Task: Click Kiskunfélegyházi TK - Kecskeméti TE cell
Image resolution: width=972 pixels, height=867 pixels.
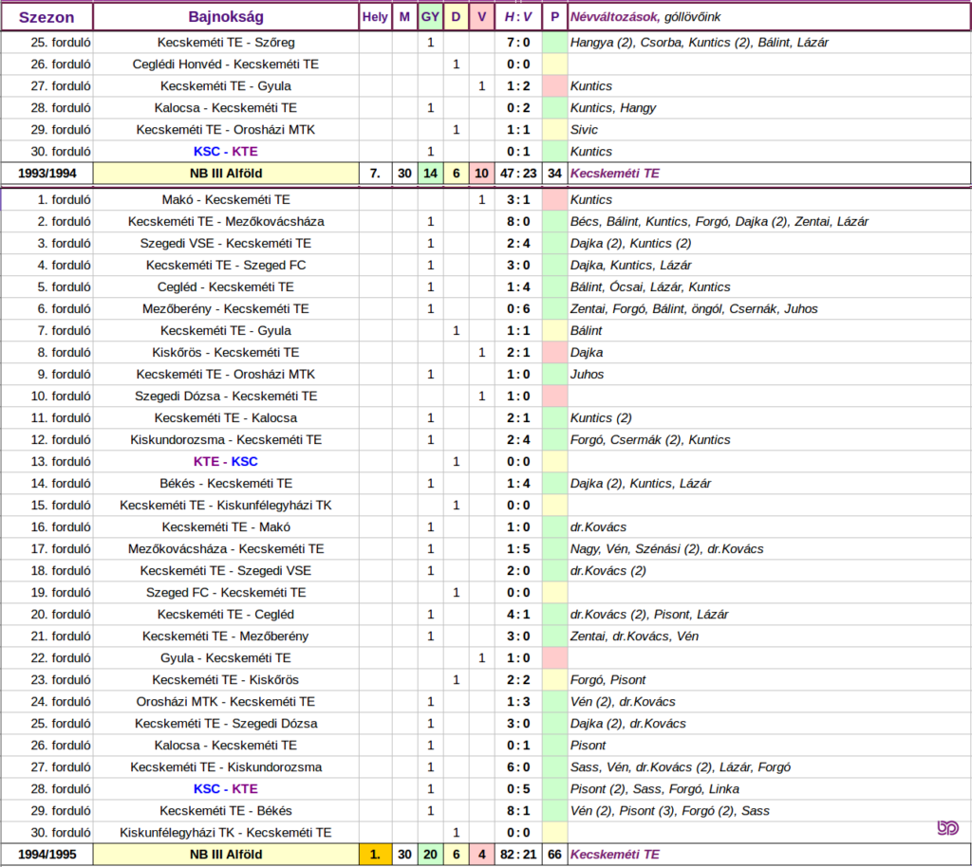Action: tap(226, 832)
